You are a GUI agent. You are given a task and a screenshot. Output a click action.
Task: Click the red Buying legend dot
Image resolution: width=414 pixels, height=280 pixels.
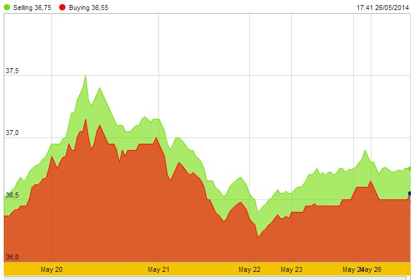coord(62,6)
